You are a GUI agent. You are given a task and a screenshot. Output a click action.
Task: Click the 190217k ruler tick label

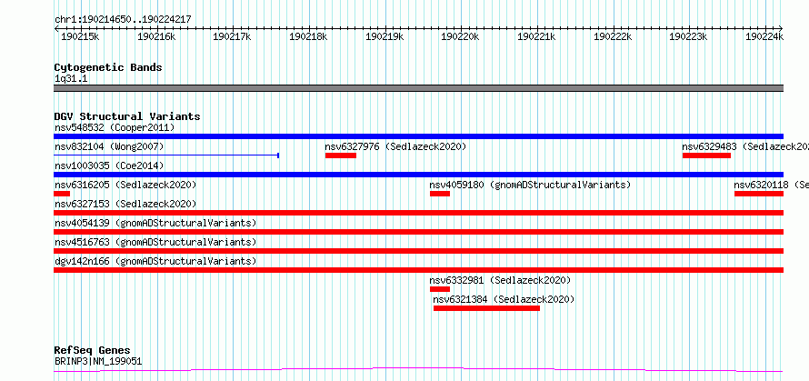[x=232, y=36]
